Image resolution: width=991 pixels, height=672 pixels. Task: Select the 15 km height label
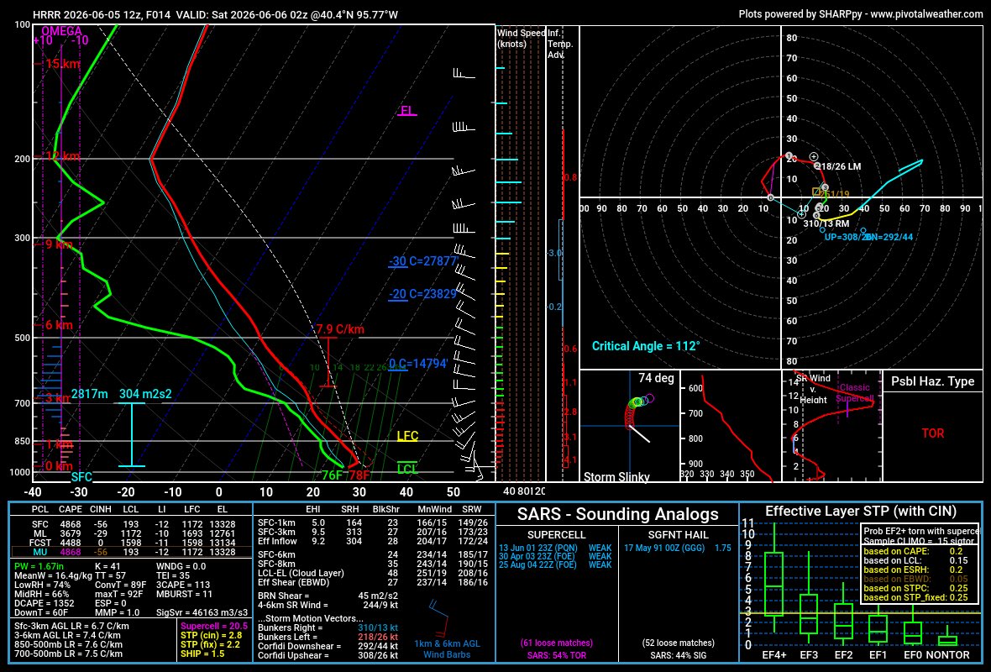point(62,64)
